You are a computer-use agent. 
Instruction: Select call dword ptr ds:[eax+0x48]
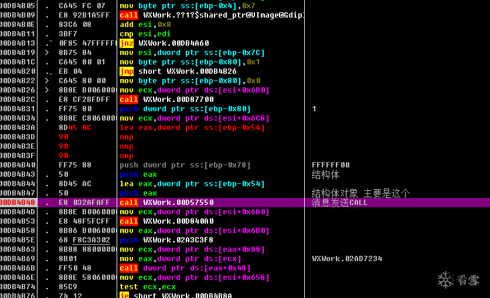click(x=185, y=268)
